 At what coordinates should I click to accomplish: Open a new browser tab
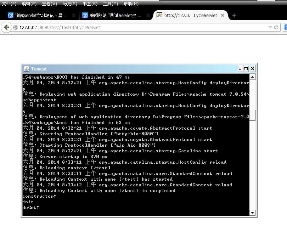(x=234, y=16)
